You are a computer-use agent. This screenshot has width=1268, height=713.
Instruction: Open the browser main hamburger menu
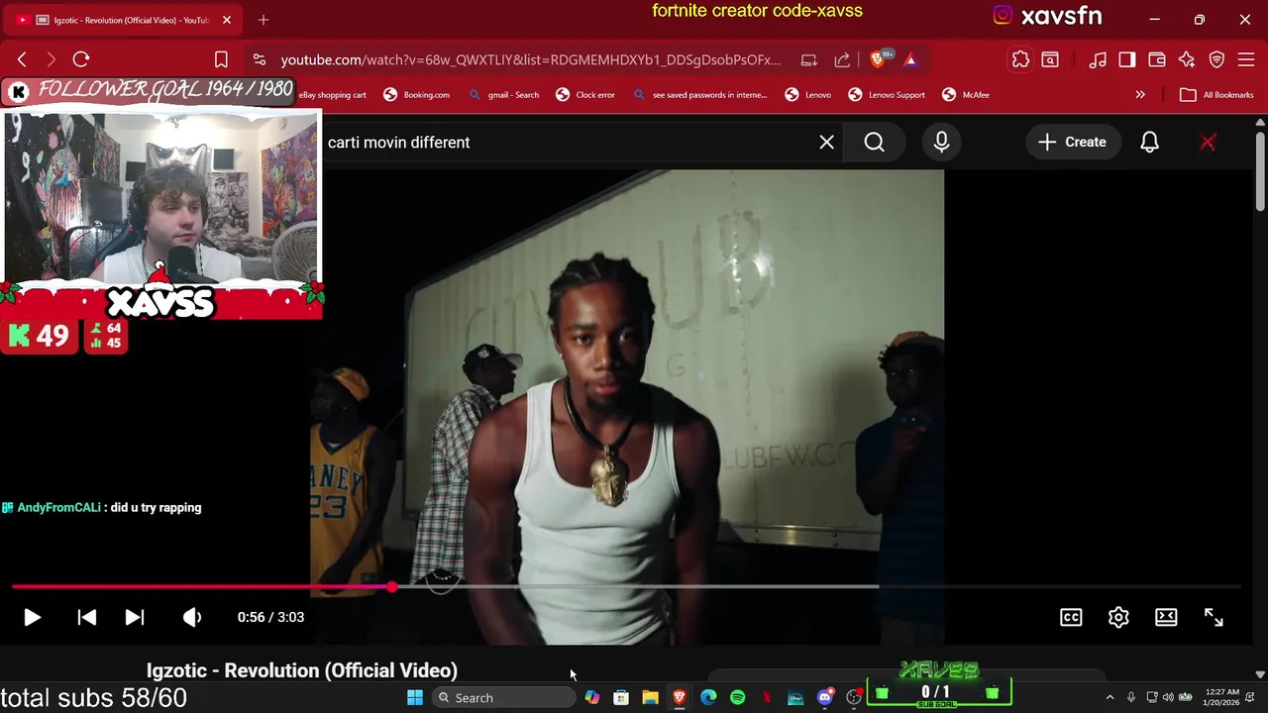pos(1246,59)
